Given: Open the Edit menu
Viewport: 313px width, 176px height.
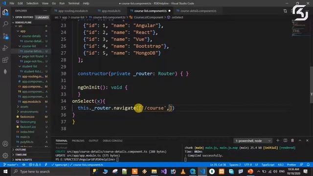Looking at the screenshot, I should (x=20, y=3).
